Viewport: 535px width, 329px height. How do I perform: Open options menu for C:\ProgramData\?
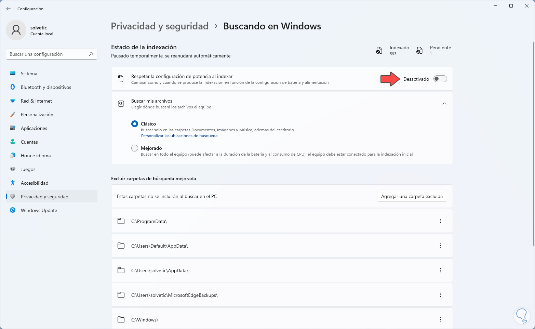point(440,221)
